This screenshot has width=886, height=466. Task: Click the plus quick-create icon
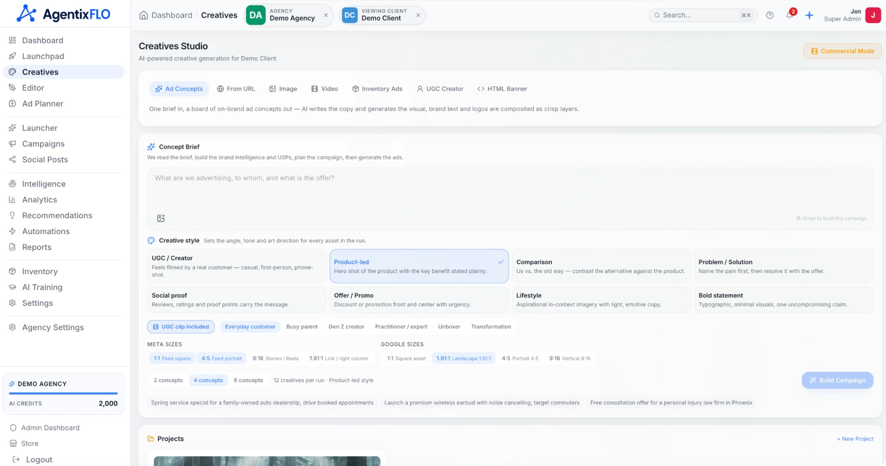809,15
